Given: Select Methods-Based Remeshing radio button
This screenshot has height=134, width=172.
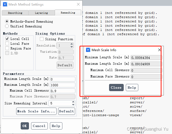Looking at the screenshot, I should pyautogui.click(x=7, y=21).
